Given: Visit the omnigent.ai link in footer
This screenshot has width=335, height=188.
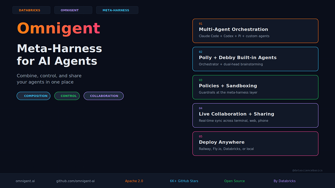Looking at the screenshot, I should pyautogui.click(x=25, y=181).
